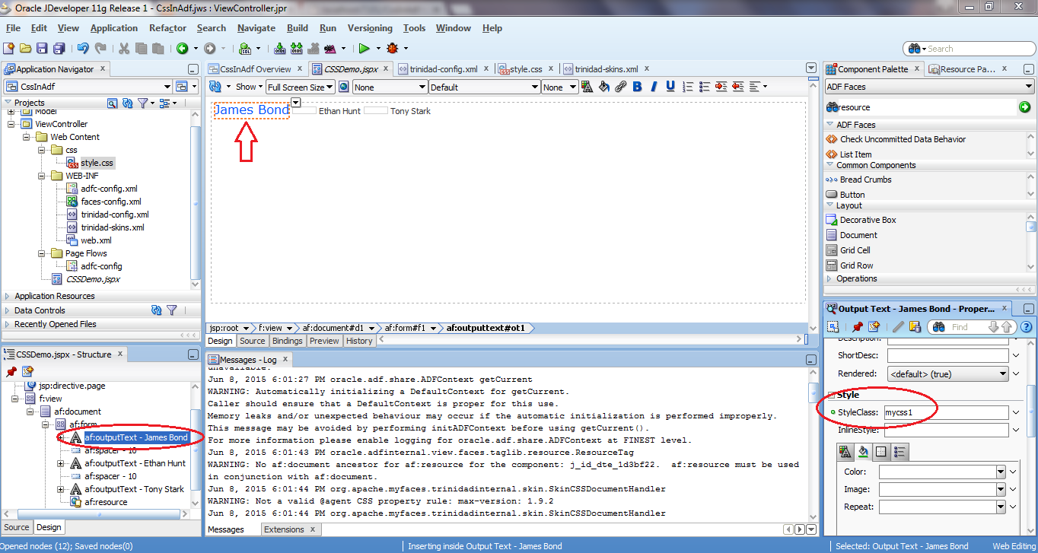Click the Make (single arrow) build icon
The image size is (1038, 553).
279,49
